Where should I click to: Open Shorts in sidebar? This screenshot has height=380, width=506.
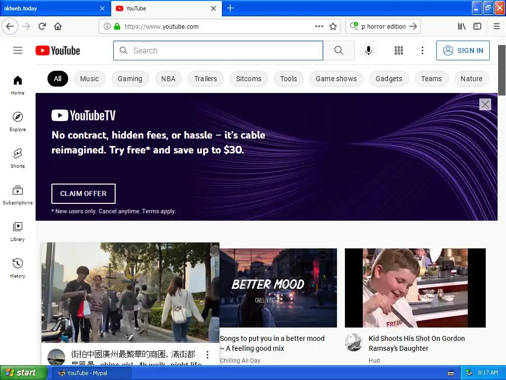pyautogui.click(x=17, y=158)
